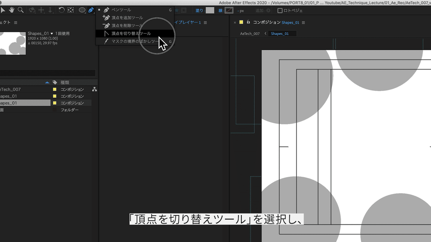Select the Pan Behind anchor point tool
Viewport: 431px width, 242px height.
pyautogui.click(x=71, y=10)
